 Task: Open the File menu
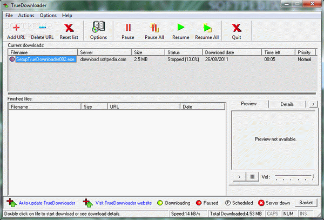9,15
